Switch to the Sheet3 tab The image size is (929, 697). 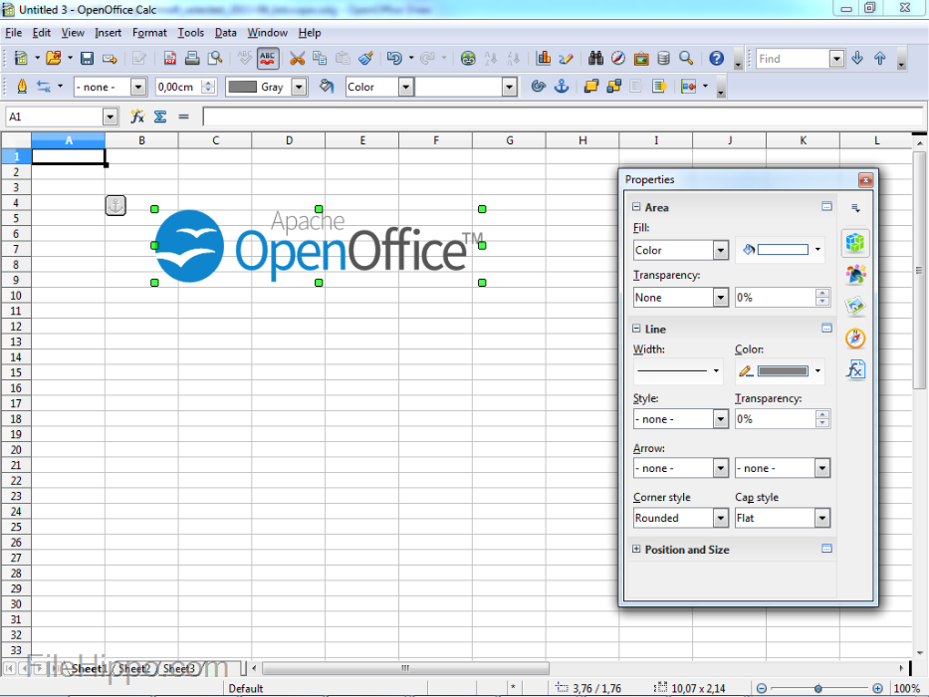tap(179, 668)
